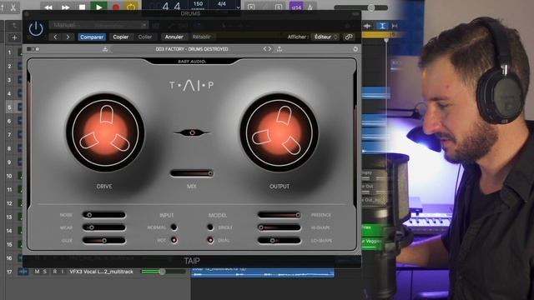Viewport: 534px width, 300px height.
Task: Click the TAIP window size squares icon
Action: coord(33,49)
